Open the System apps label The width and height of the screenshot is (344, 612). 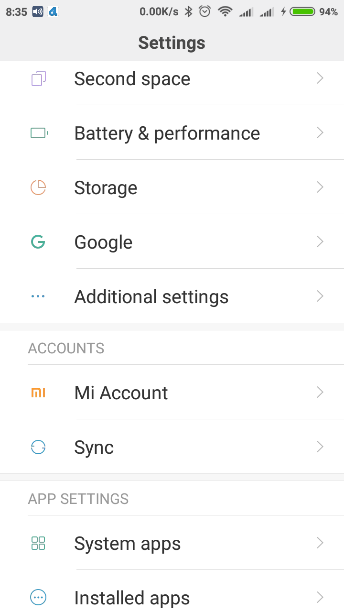click(x=127, y=544)
